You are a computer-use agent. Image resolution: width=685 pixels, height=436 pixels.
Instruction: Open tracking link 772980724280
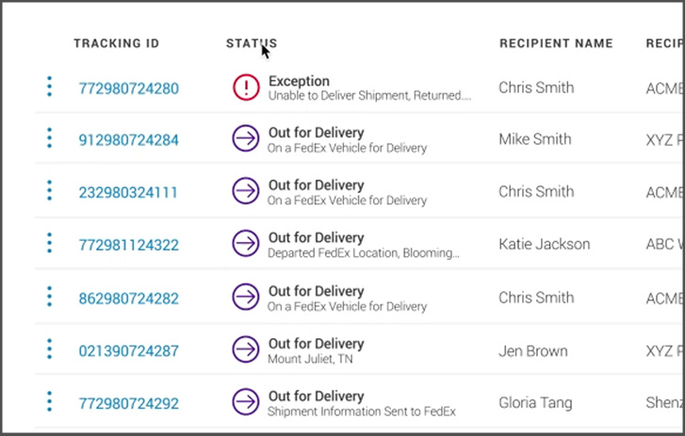pos(128,89)
